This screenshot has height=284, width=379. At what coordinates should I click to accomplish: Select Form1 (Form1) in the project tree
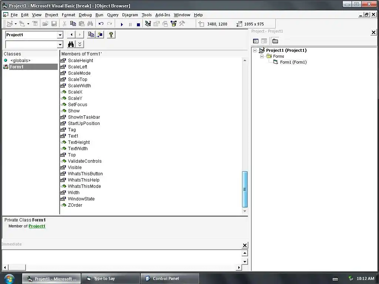(x=293, y=62)
